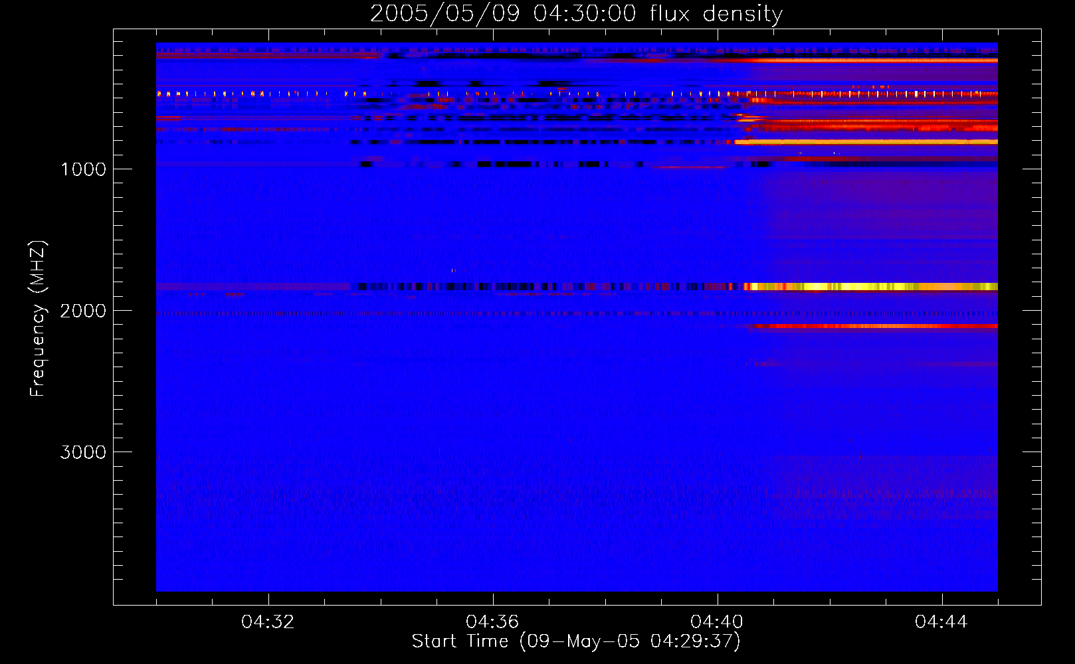The height and width of the screenshot is (664, 1075).
Task: Click the 'Start Time (09-May-05 04:29:37)' x-axis label
Action: click(x=576, y=641)
